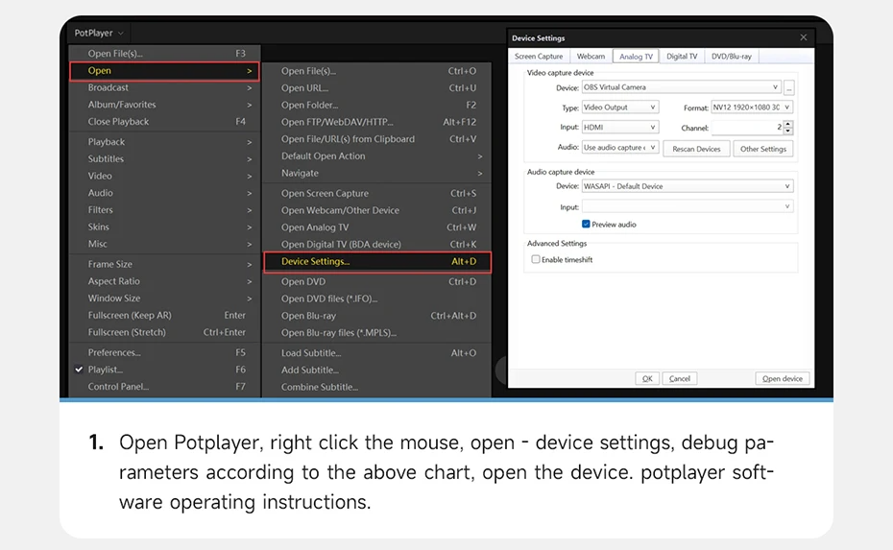Toggle the checked Playlist... item
Screen dimensions: 893x550
pos(165,370)
